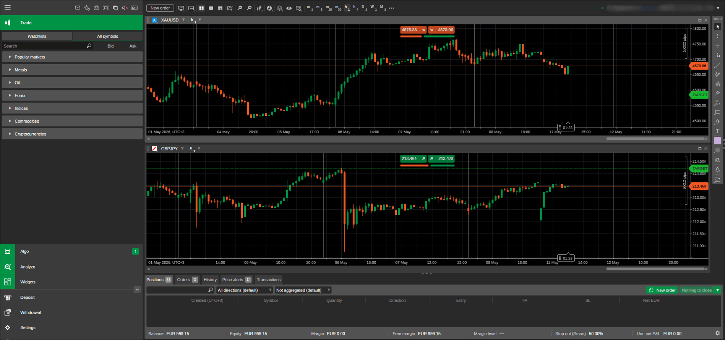Select the pencil freehand drawing tool
The image size is (725, 340).
[718, 74]
